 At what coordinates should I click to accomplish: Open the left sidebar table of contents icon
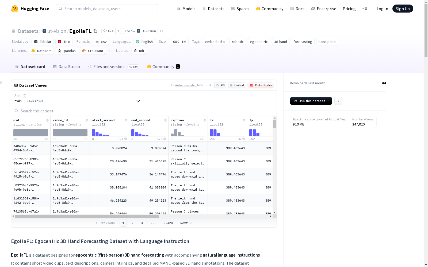[x=1, y=83]
